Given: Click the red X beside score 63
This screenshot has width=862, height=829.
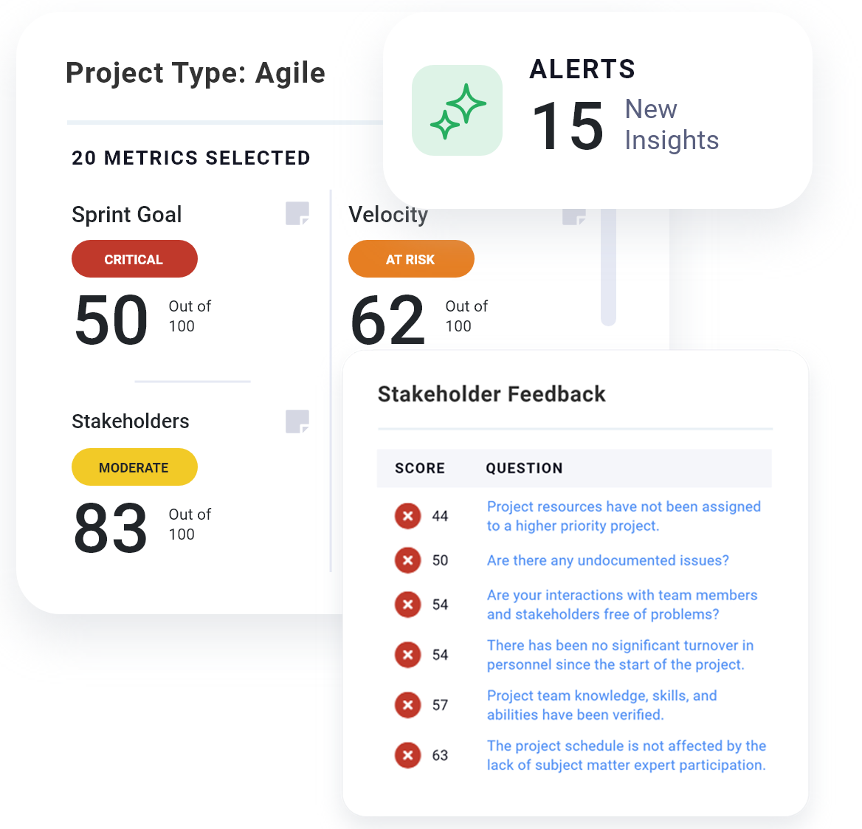Looking at the screenshot, I should tap(407, 755).
